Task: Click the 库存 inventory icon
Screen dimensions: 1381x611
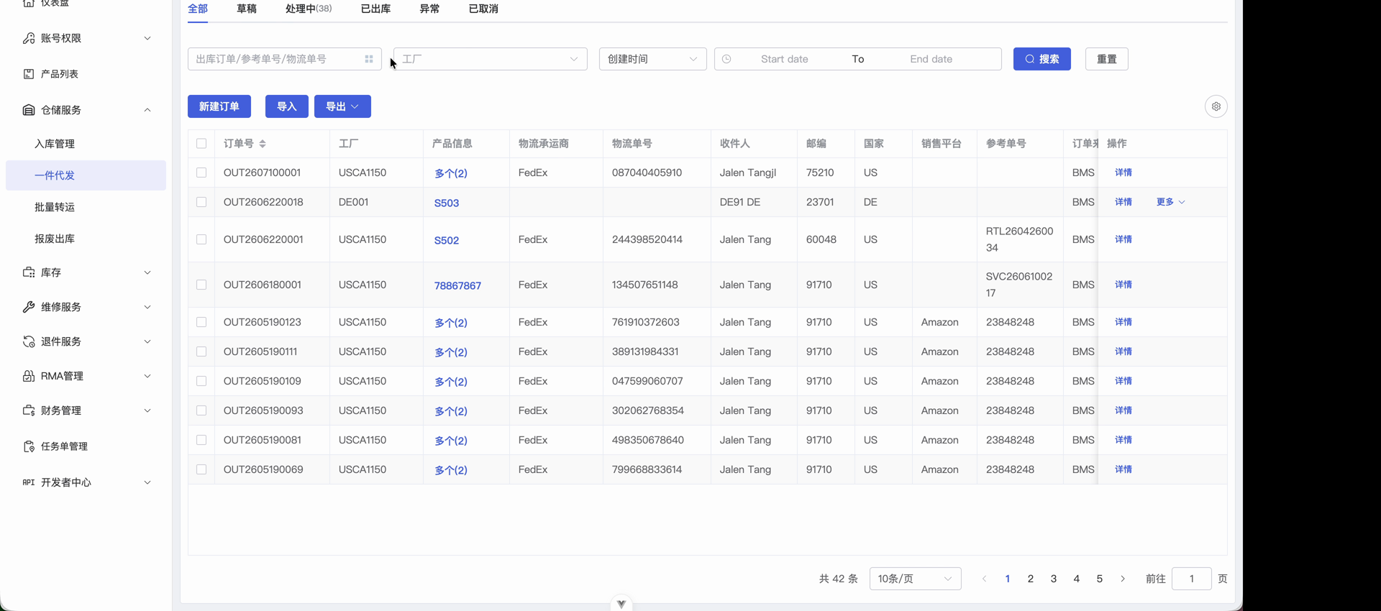Action: (x=29, y=272)
